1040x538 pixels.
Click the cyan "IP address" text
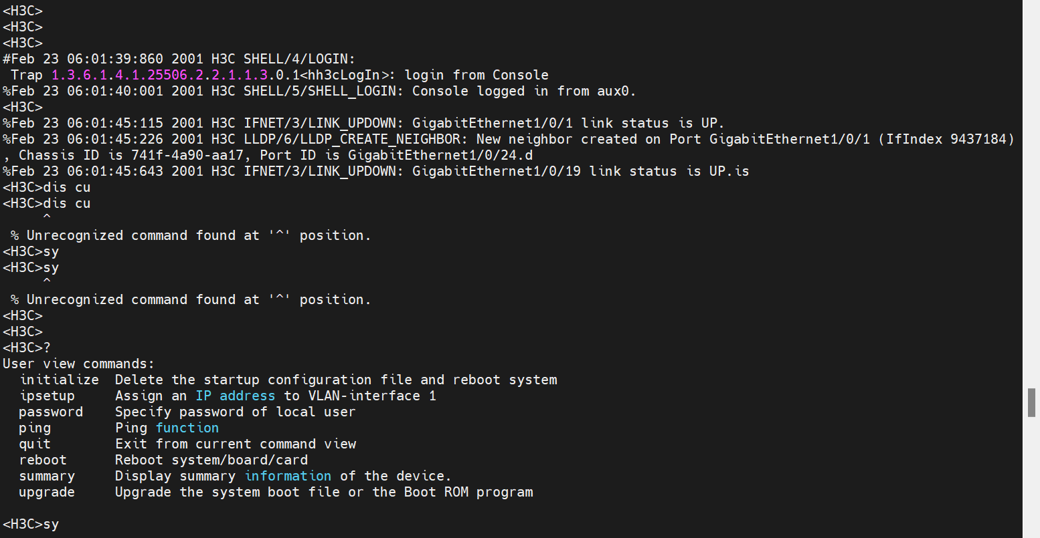pos(235,396)
